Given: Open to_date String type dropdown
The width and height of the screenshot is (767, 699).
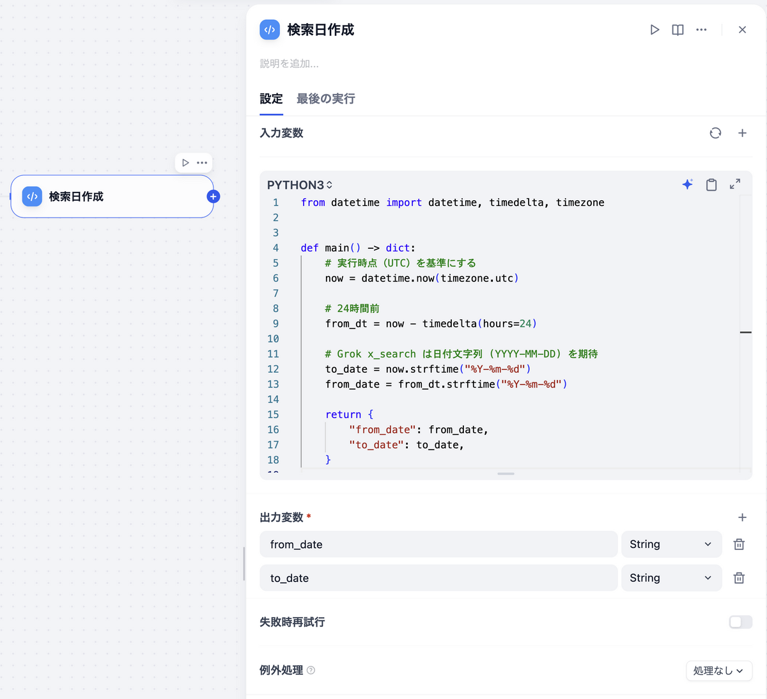Looking at the screenshot, I should (x=671, y=578).
